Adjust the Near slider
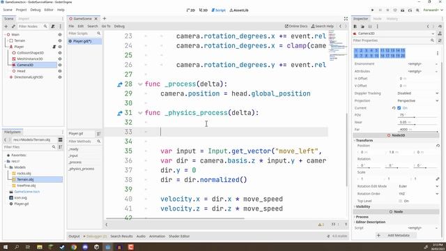Screen dimensions: 446x251 click(x=417, y=124)
